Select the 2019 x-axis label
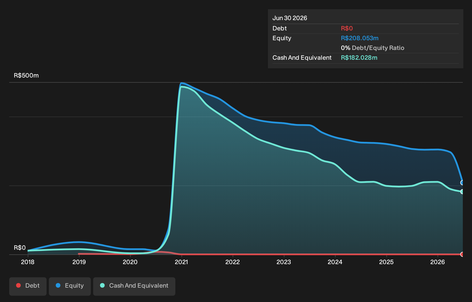This screenshot has width=472, height=302. point(79,262)
